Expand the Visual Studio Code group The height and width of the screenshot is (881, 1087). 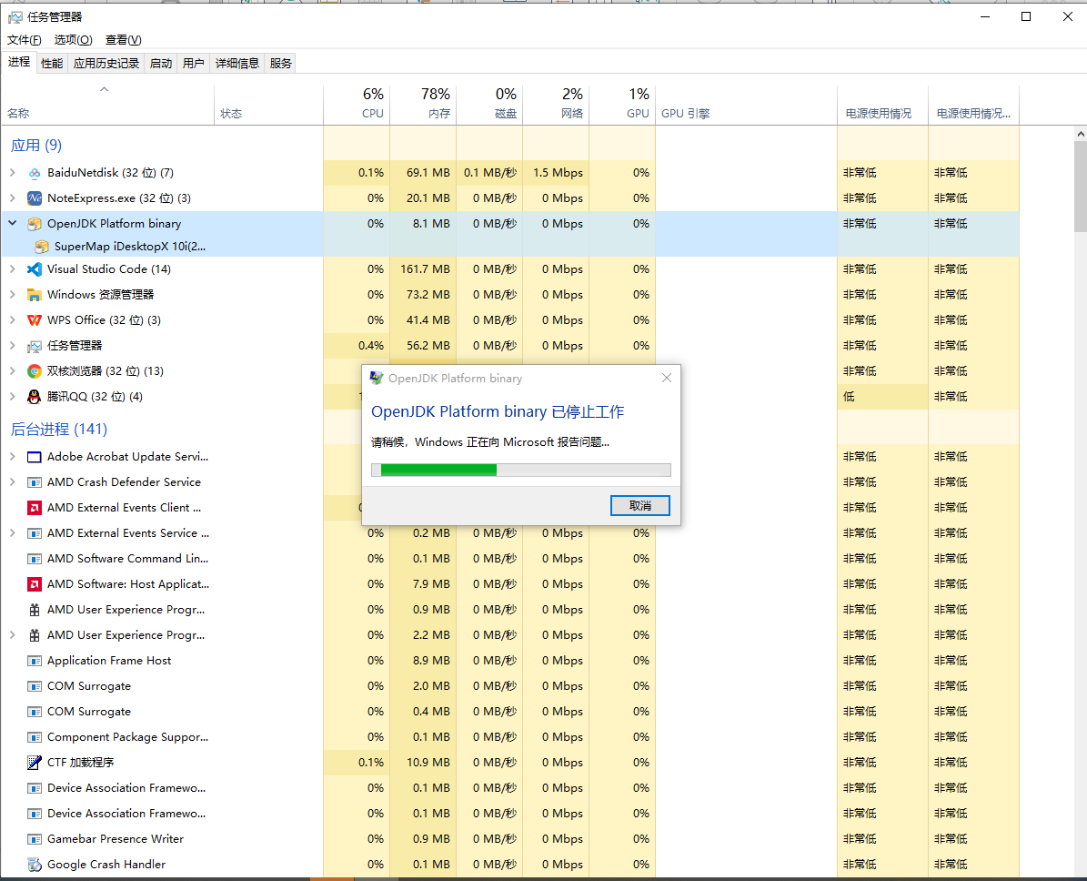13,268
